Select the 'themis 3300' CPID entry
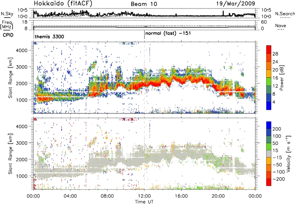Viewport: 295px width, 204px height. point(49,36)
